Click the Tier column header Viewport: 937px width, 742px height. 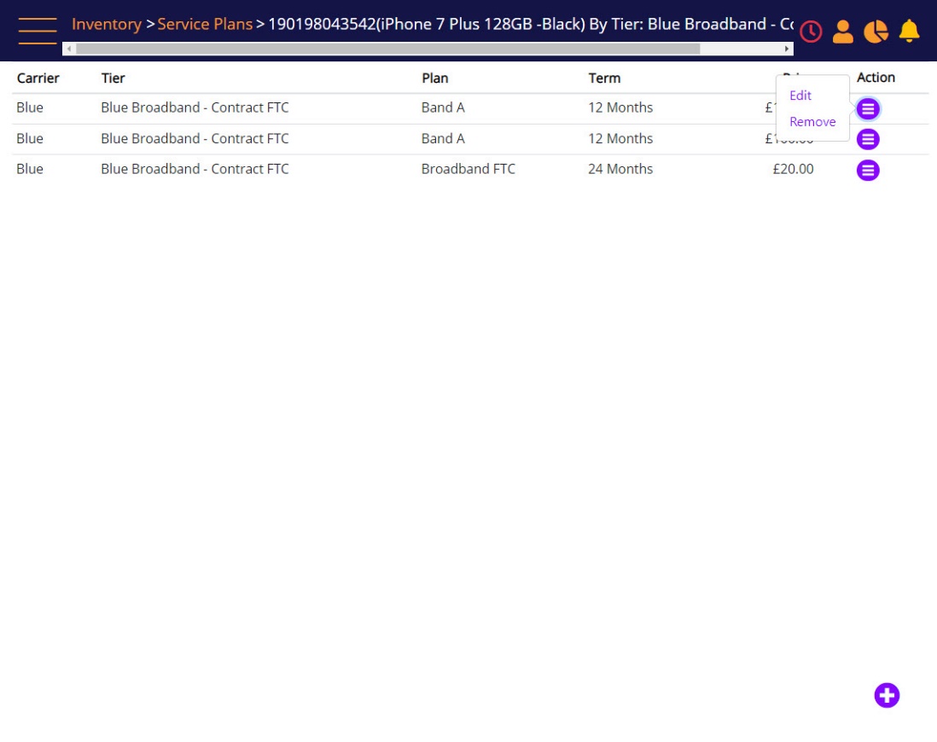(113, 78)
